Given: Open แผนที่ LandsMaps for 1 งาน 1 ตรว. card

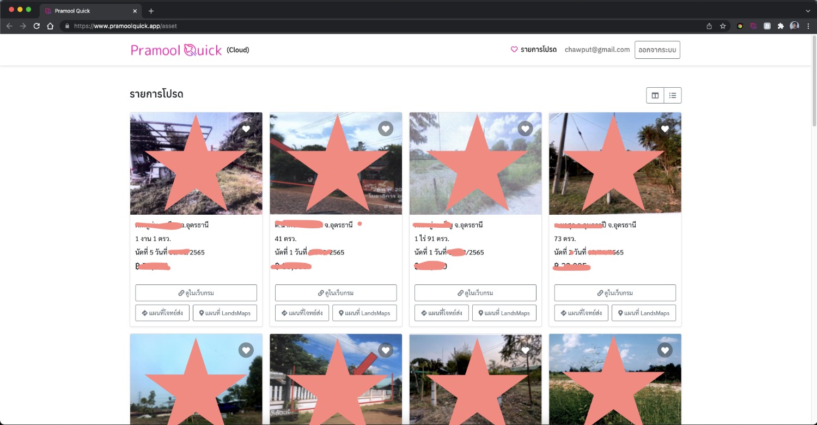Looking at the screenshot, I should pyautogui.click(x=225, y=313).
